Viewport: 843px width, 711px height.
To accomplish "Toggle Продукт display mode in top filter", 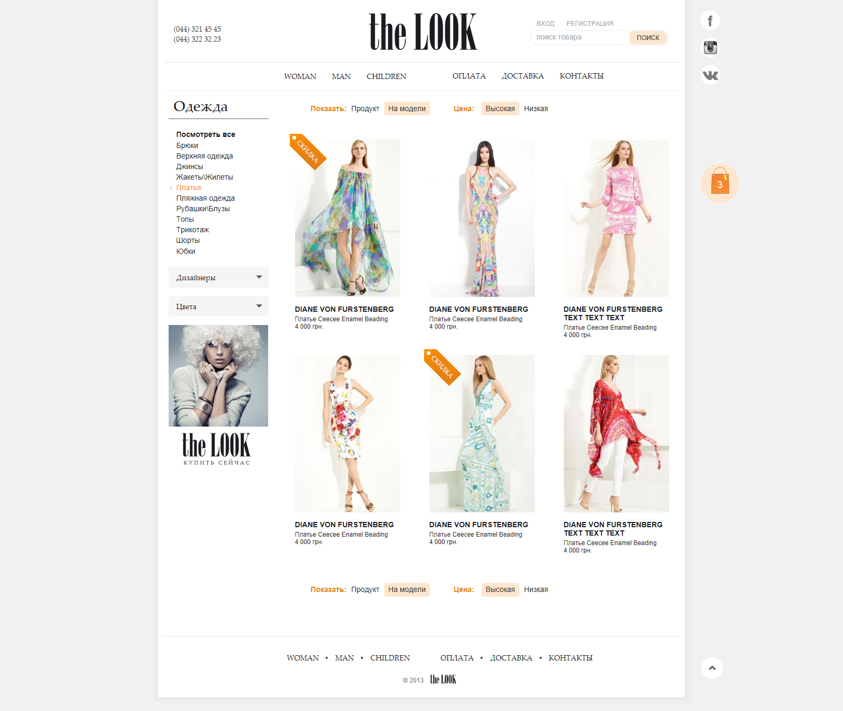I will 365,108.
